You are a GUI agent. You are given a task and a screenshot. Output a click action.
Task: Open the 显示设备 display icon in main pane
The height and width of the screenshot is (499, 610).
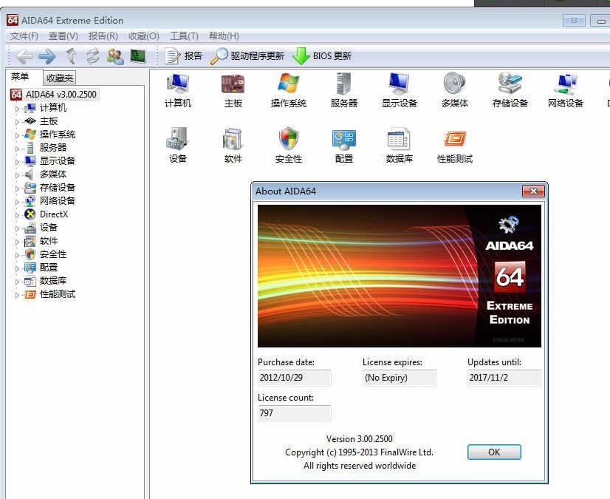[x=399, y=90]
